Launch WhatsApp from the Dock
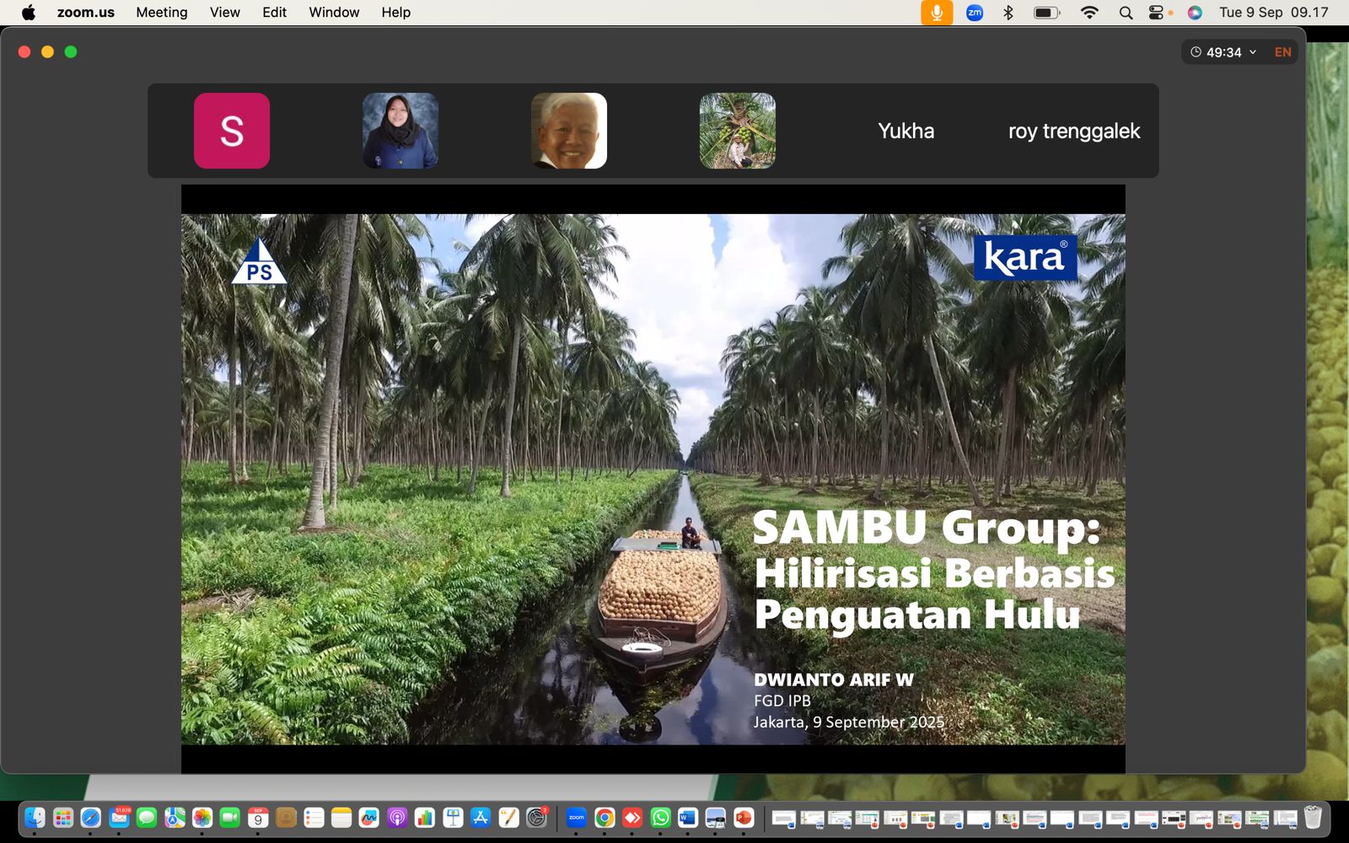The width and height of the screenshot is (1349, 843). pyautogui.click(x=660, y=817)
